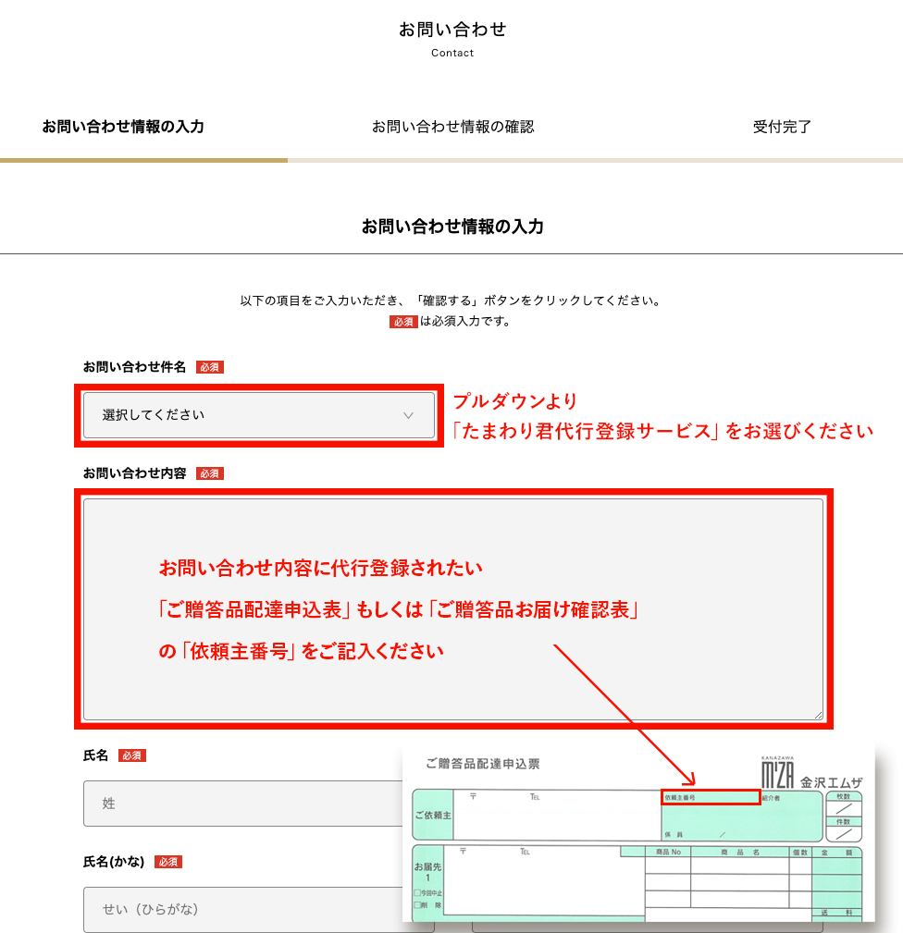Click the chevron arrow in 選択してください dropdown
Screen dimensions: 903x933
pos(408,415)
